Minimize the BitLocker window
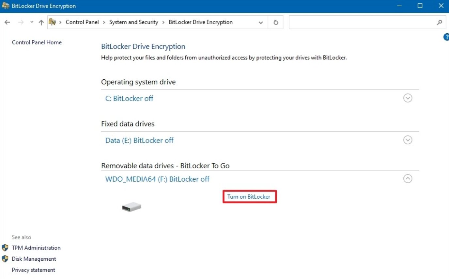449x279 pixels. click(x=400, y=6)
